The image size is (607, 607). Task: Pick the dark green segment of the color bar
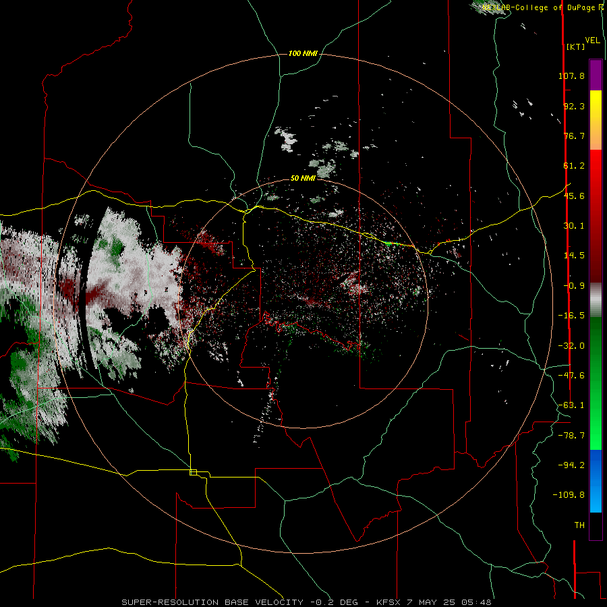[596, 345]
